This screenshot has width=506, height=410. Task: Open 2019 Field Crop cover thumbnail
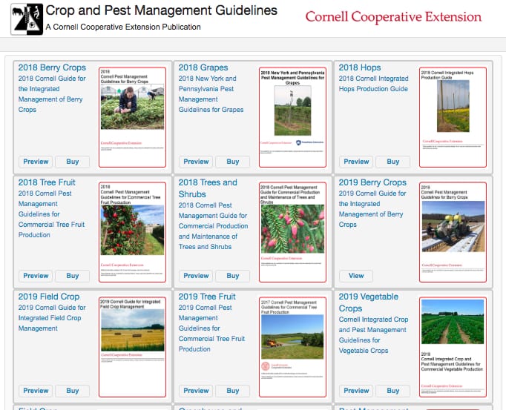[x=132, y=347]
